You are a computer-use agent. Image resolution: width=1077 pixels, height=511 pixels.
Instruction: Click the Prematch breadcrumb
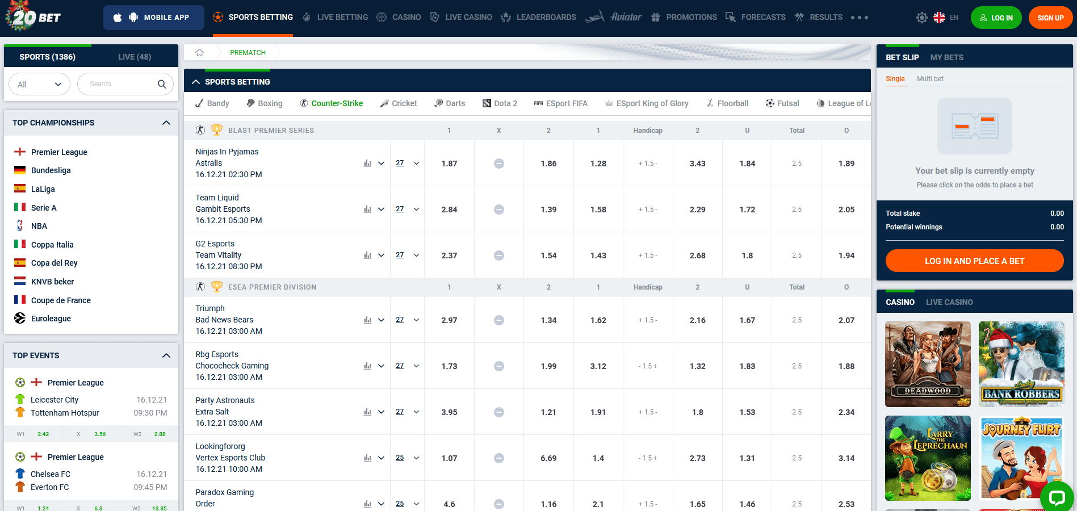248,53
